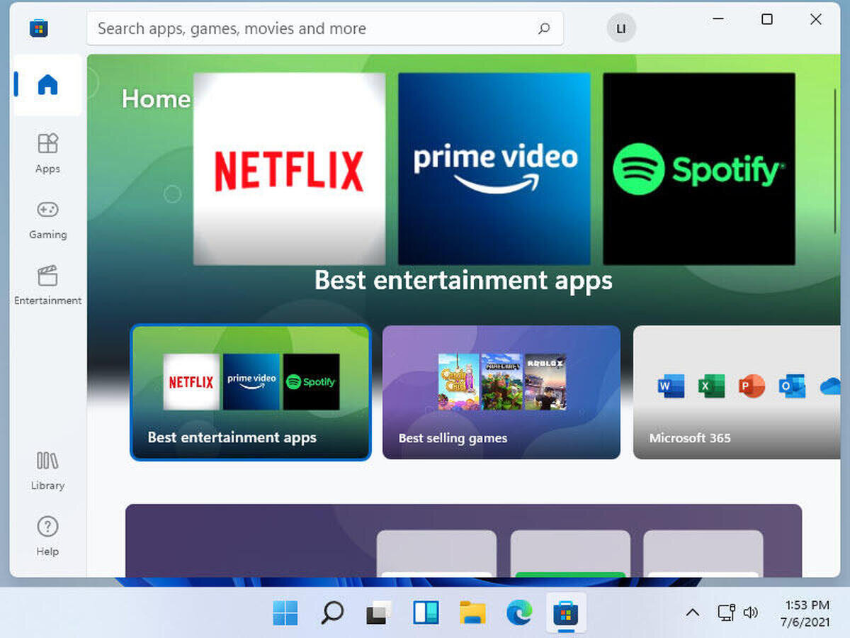Open the Entertainment section

tap(47, 284)
